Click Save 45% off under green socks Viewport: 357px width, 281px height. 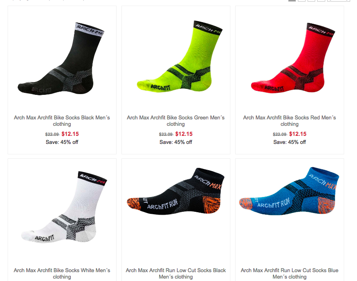[176, 142]
